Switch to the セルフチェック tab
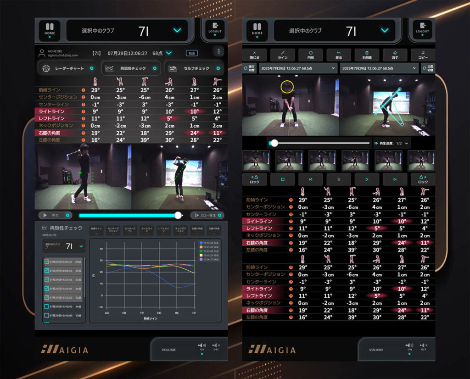The height and width of the screenshot is (379, 470). tap(194, 68)
